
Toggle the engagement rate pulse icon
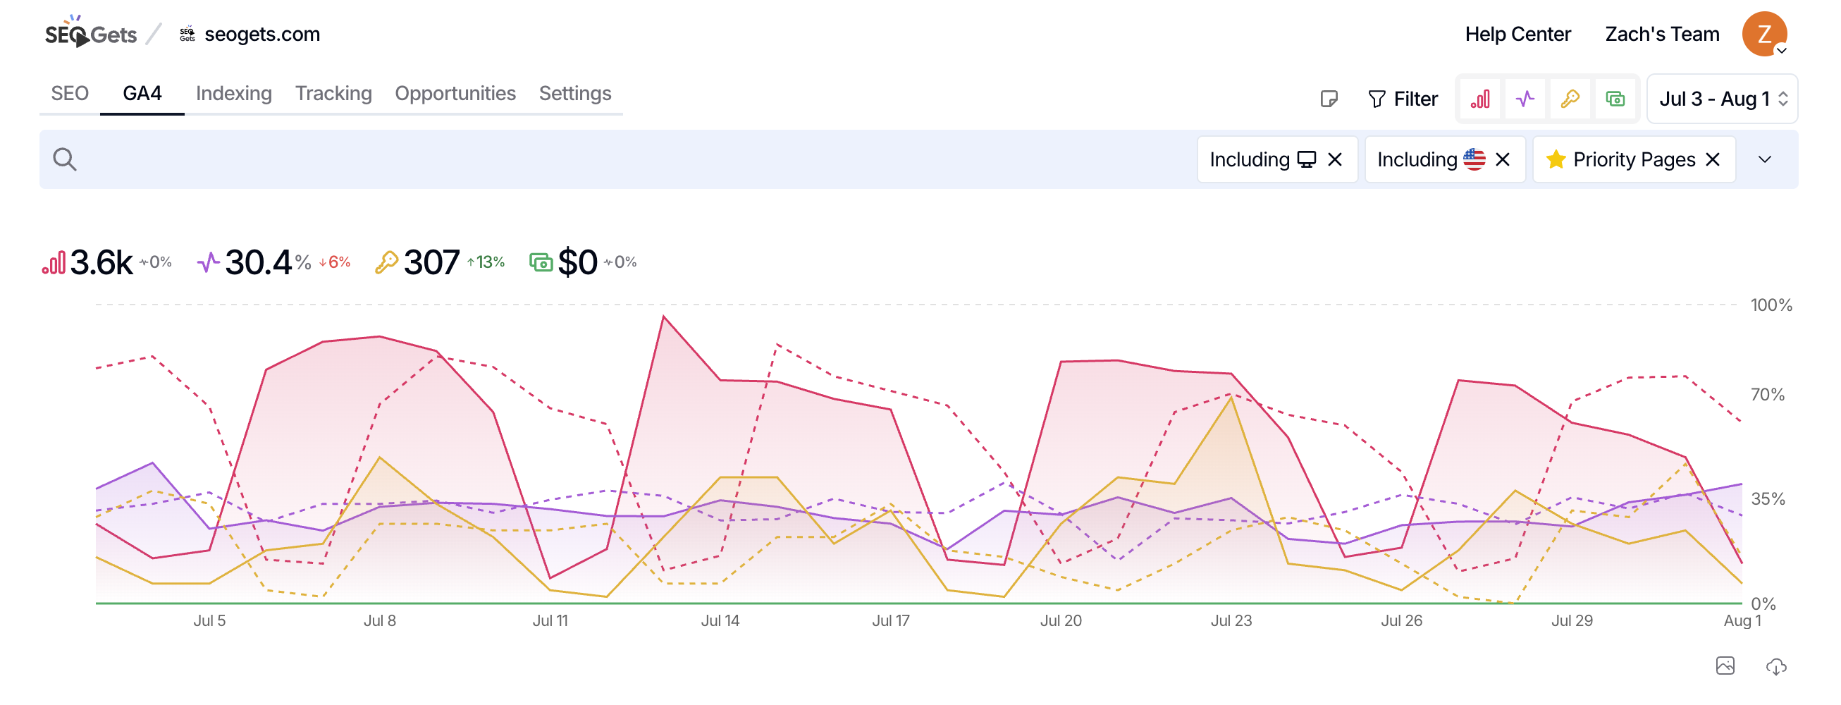tap(1525, 99)
